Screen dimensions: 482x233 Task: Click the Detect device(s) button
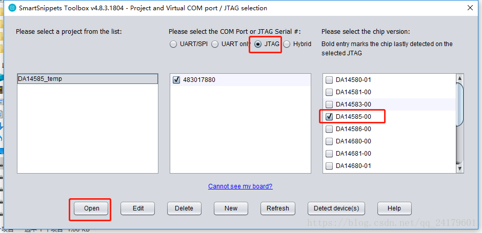click(336, 208)
